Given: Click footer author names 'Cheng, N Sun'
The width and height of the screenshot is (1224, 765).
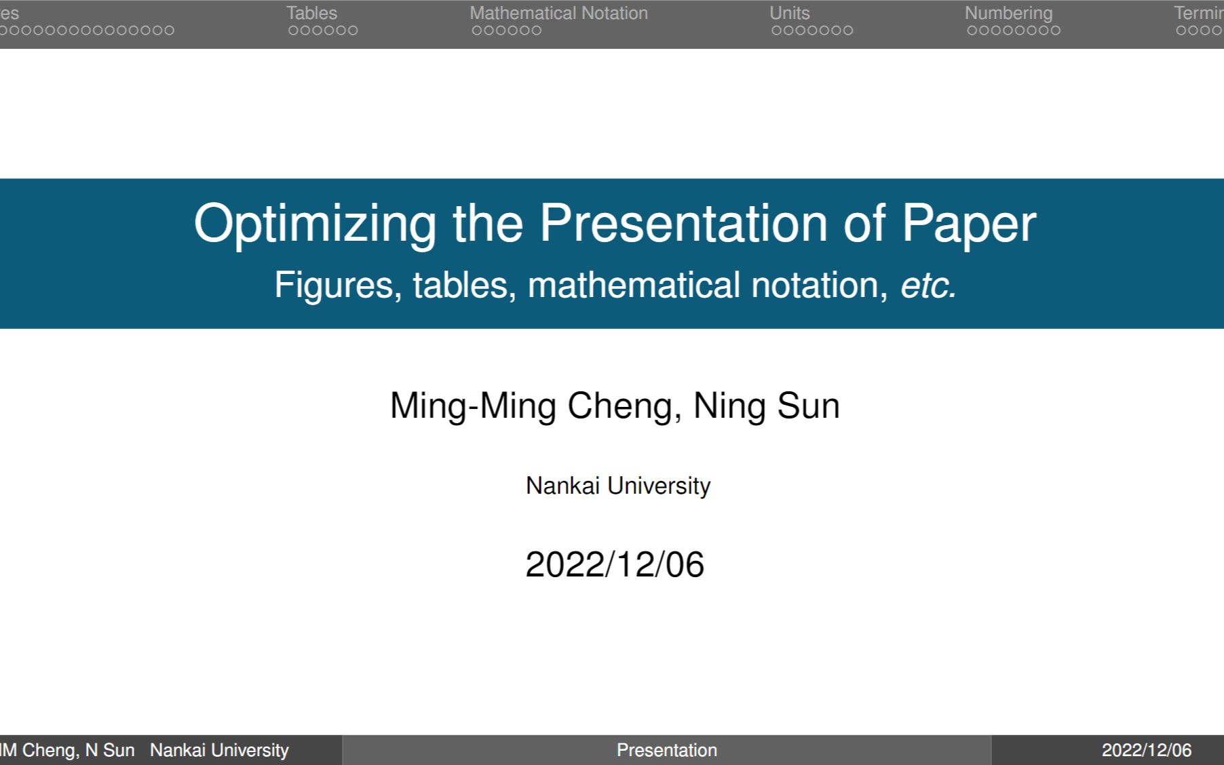Looking at the screenshot, I should 78,750.
